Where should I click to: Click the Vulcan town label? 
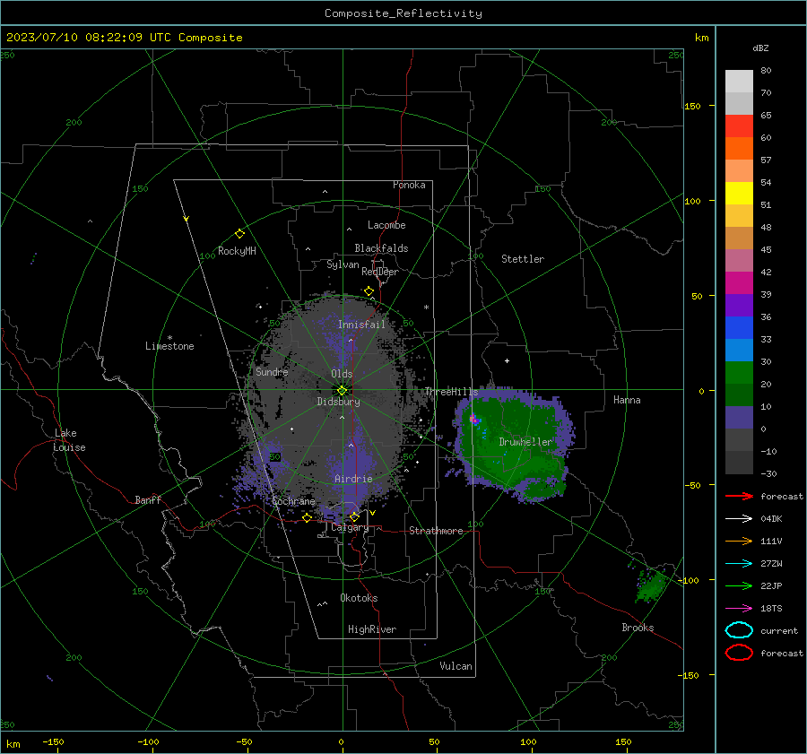(x=456, y=666)
